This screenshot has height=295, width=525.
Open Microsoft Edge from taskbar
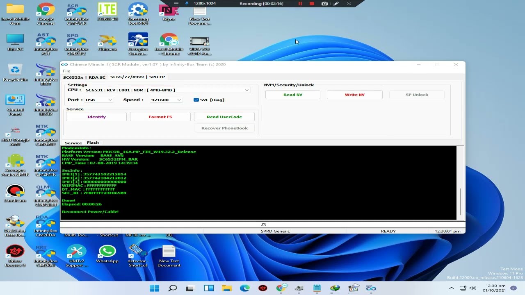[245, 288]
